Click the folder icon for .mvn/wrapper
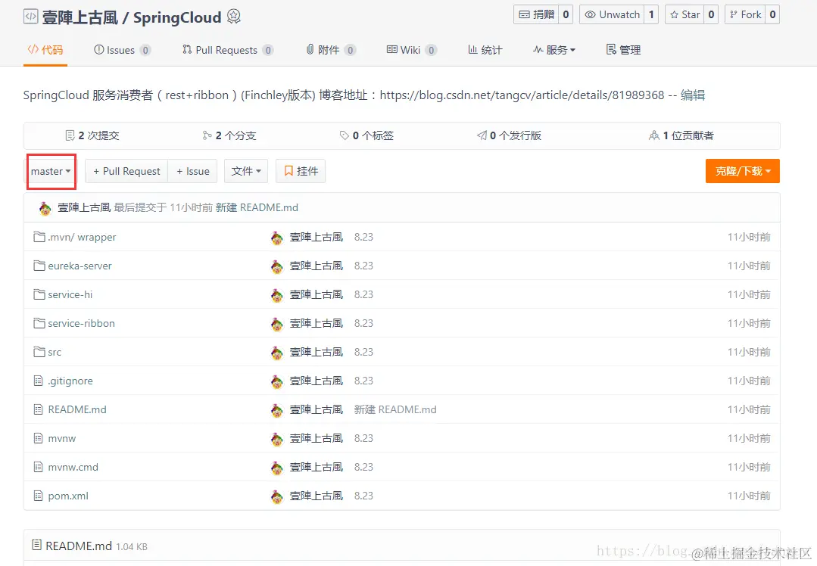Screen dimensions: 817x566 (39, 237)
